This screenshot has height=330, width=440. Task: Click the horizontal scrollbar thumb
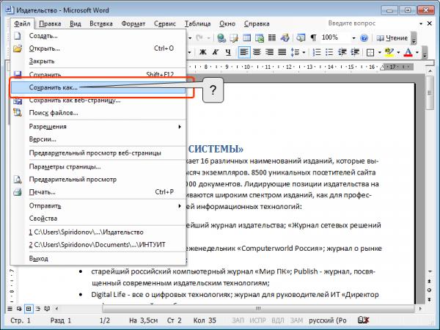(x=258, y=309)
